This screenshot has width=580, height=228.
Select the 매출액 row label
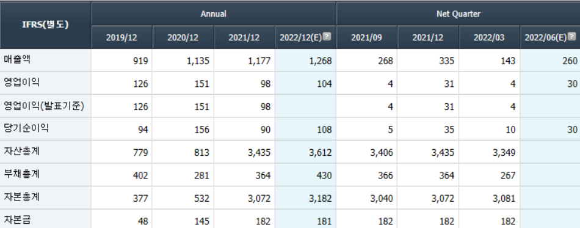pyautogui.click(x=16, y=60)
